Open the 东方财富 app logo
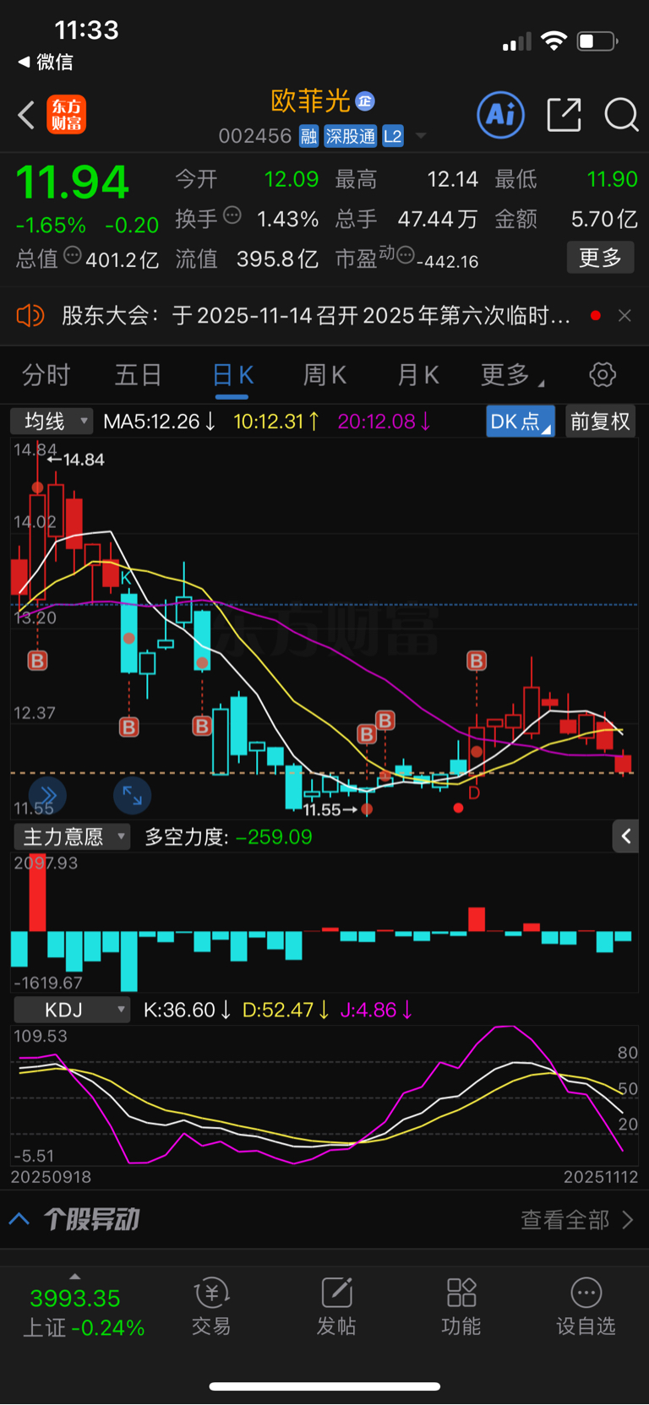 point(66,115)
